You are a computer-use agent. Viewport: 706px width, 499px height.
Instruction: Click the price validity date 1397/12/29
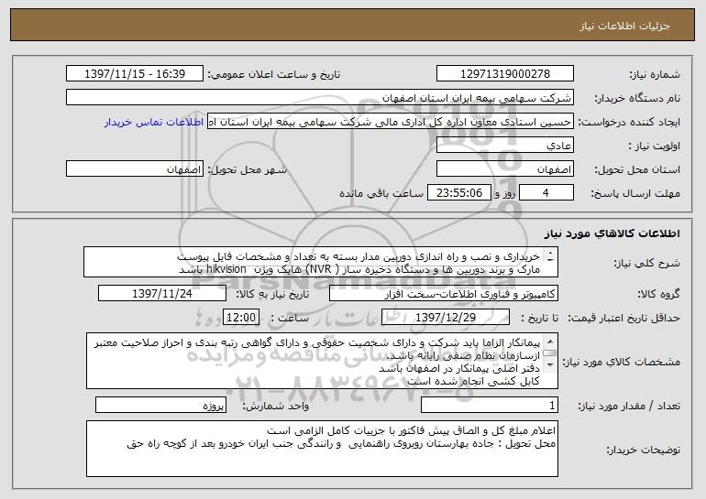pyautogui.click(x=446, y=318)
